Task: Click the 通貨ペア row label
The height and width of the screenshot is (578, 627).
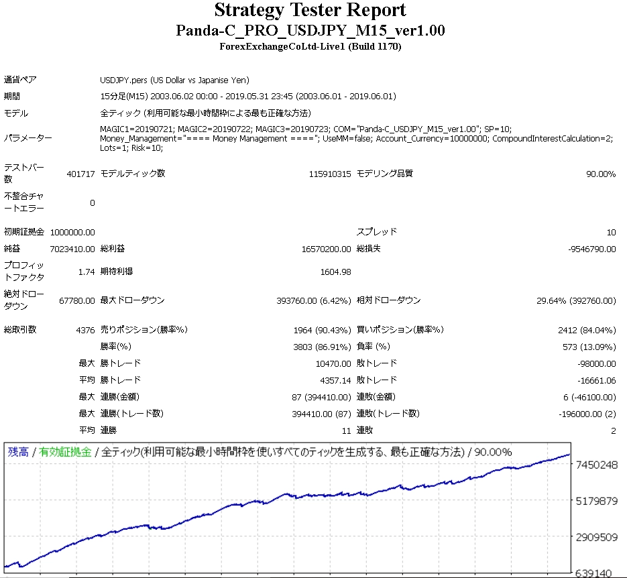Action: [20, 80]
